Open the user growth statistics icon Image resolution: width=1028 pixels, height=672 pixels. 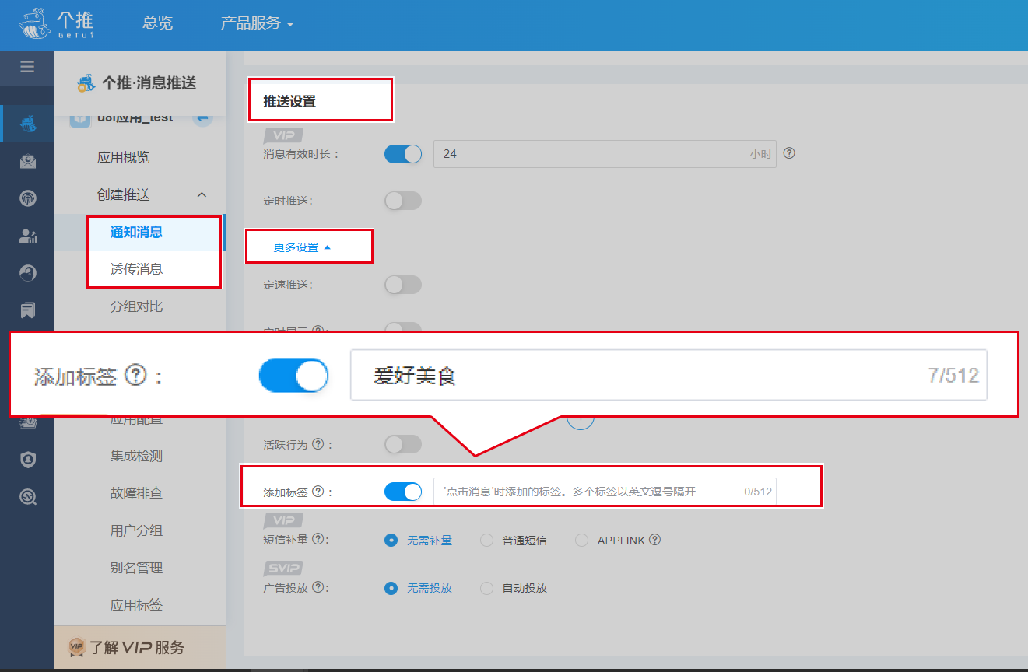(x=28, y=236)
